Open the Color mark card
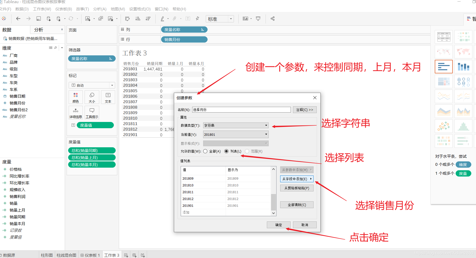 click(76, 97)
